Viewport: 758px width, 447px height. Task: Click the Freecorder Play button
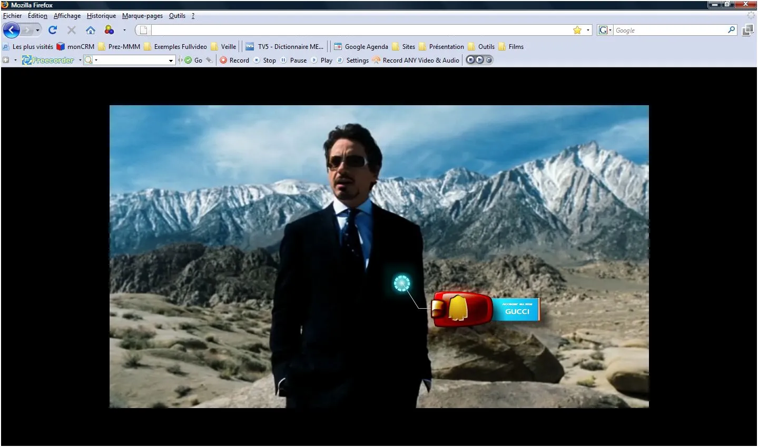pyautogui.click(x=321, y=60)
